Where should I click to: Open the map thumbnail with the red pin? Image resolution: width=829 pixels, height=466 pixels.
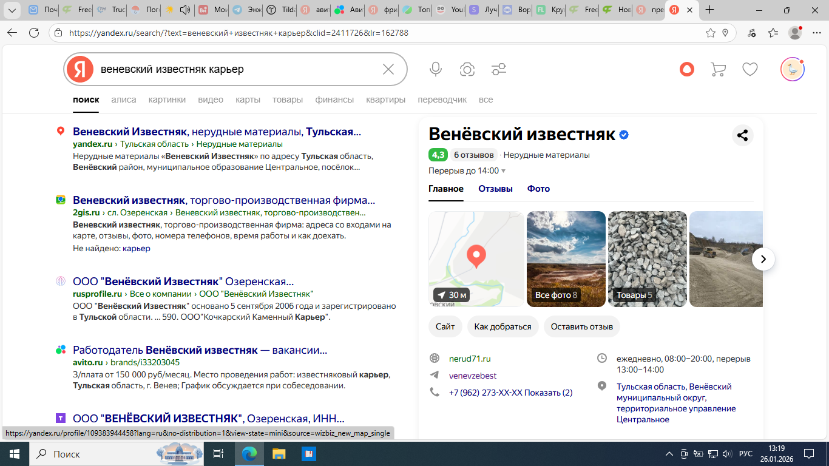[x=476, y=259]
